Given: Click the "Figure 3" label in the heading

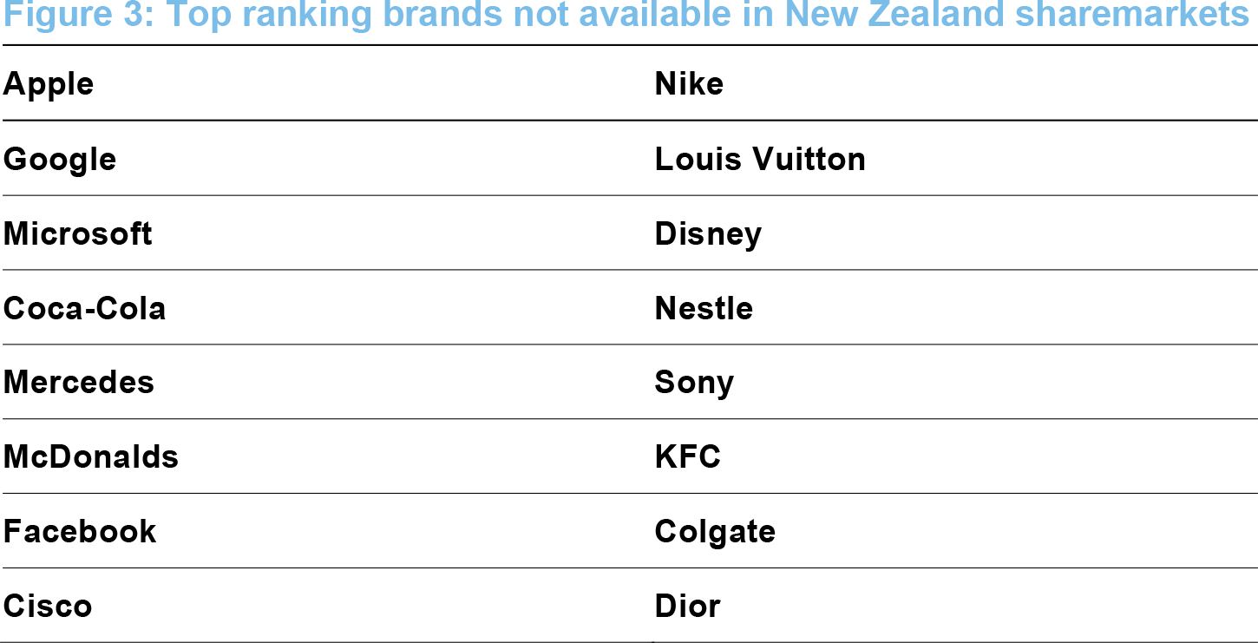Looking at the screenshot, I should [75, 14].
